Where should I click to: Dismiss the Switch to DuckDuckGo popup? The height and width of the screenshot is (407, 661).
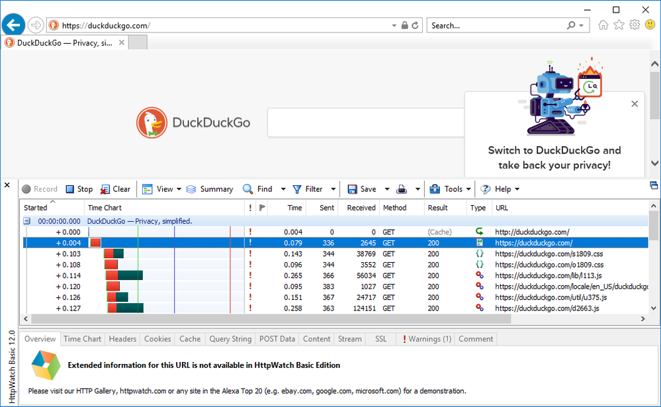click(x=635, y=104)
